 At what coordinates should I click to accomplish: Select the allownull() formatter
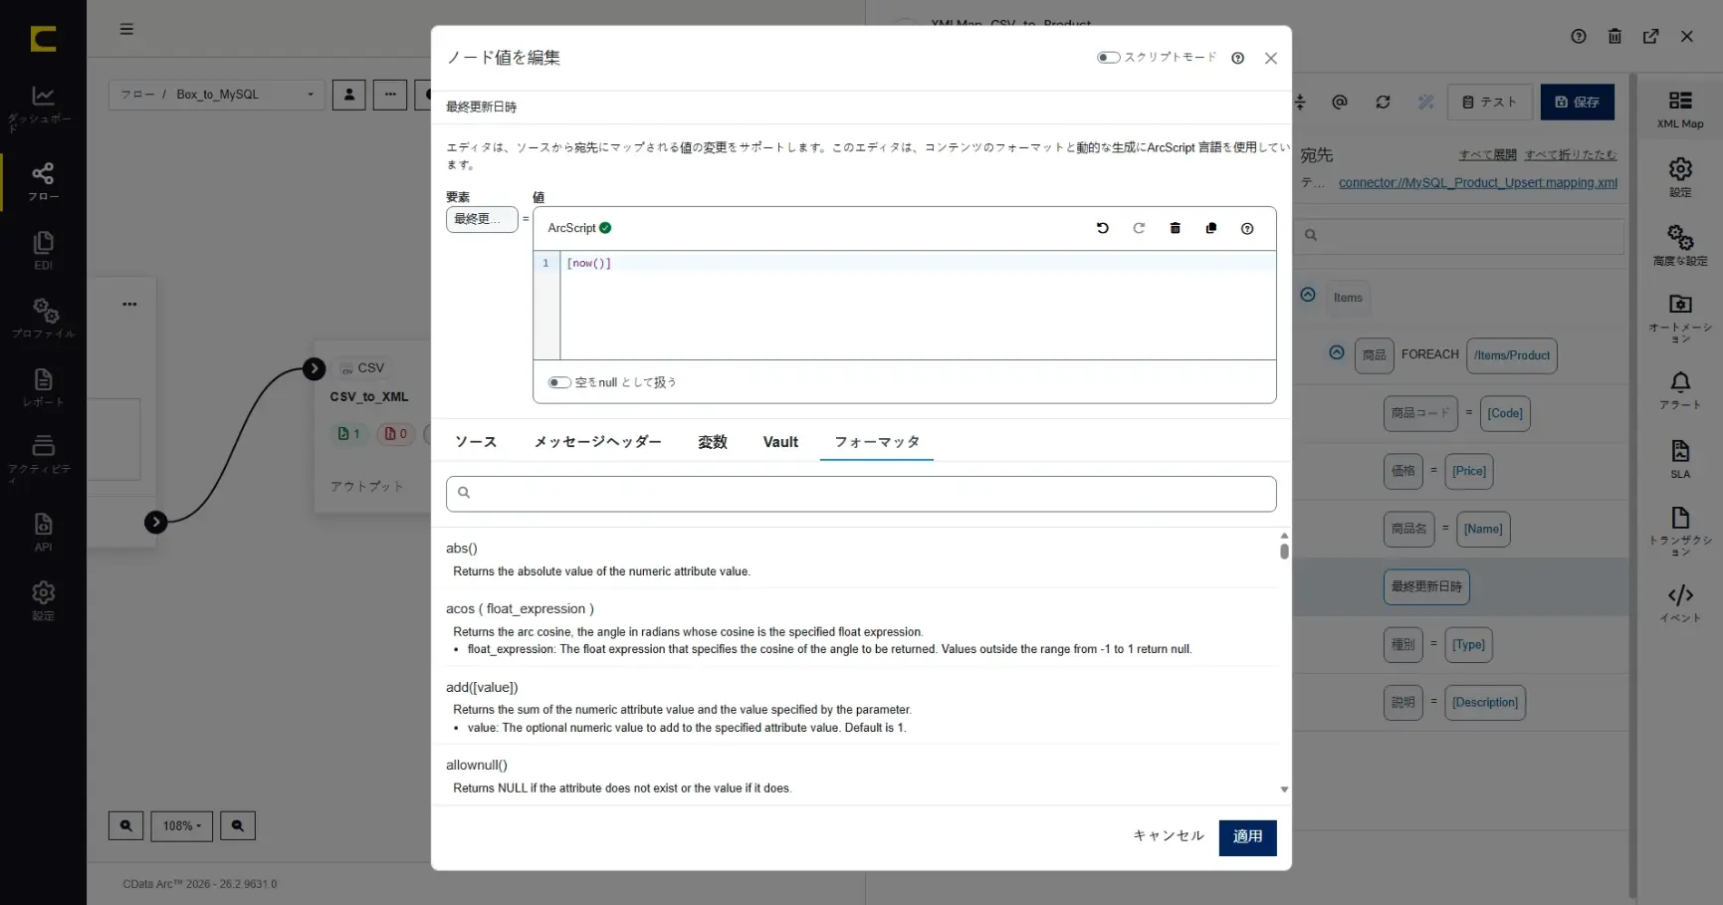[477, 766]
